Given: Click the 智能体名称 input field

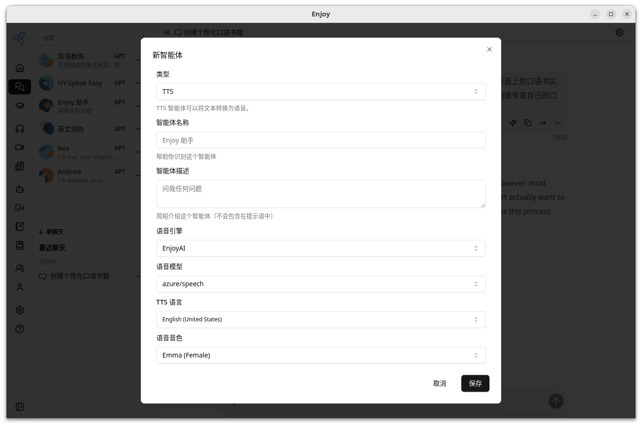Looking at the screenshot, I should 321,140.
